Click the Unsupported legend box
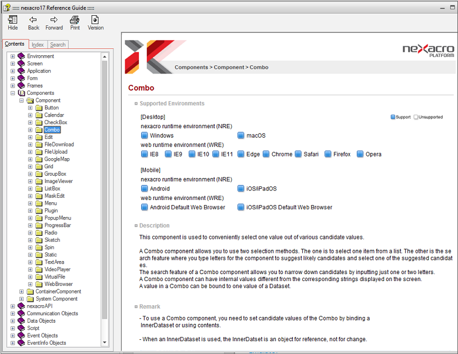Image resolution: width=458 pixels, height=354 pixels. 416,117
